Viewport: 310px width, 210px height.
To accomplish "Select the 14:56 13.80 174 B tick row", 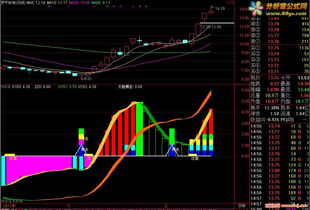I will click(x=280, y=170).
